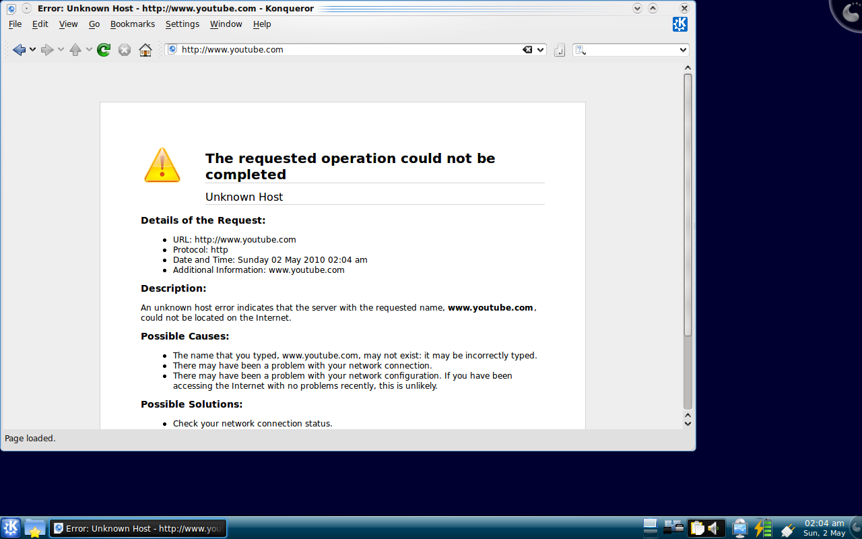Open the Forward history dropdown arrow
Screen dimensions: 862x539
point(61,50)
